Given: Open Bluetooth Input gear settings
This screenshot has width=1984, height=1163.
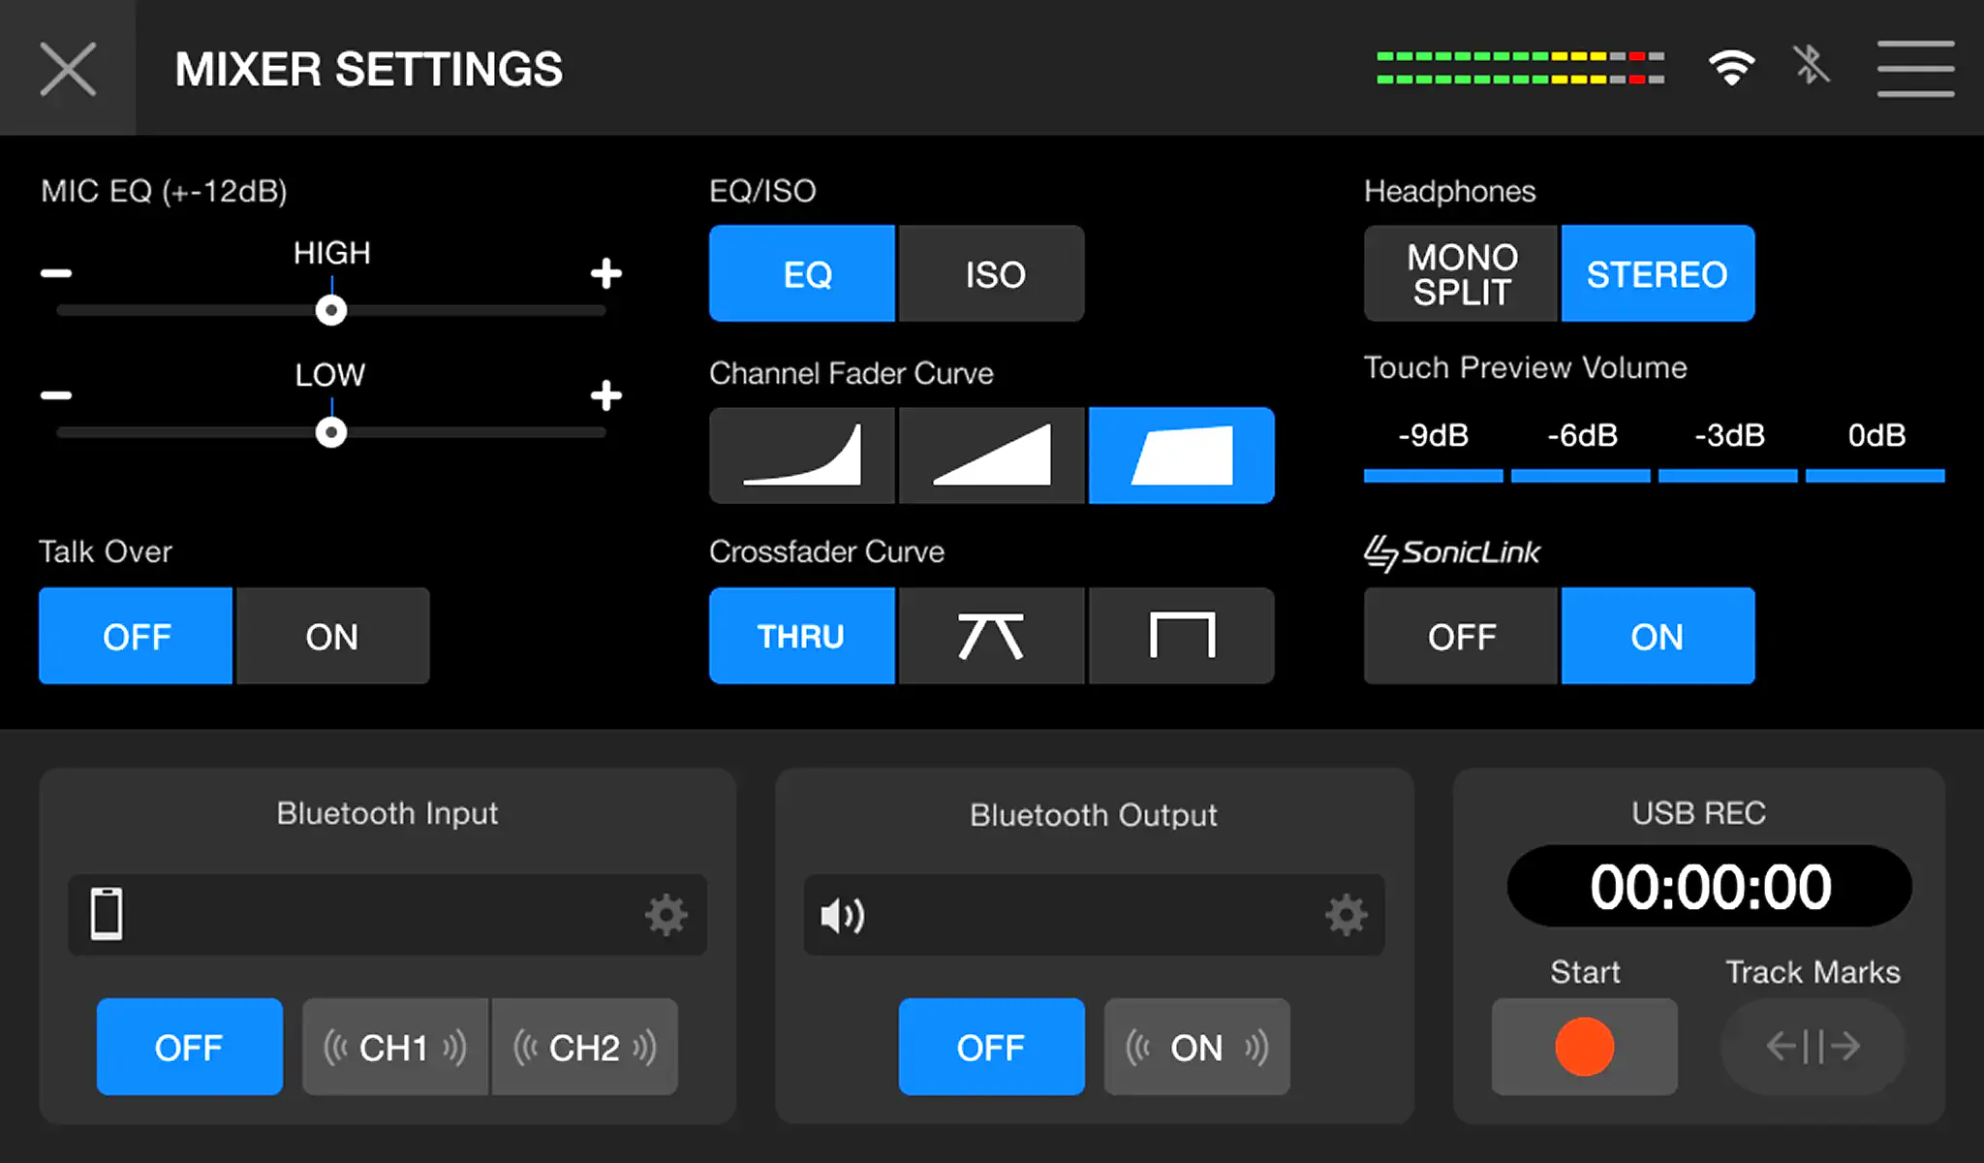Looking at the screenshot, I should (666, 914).
